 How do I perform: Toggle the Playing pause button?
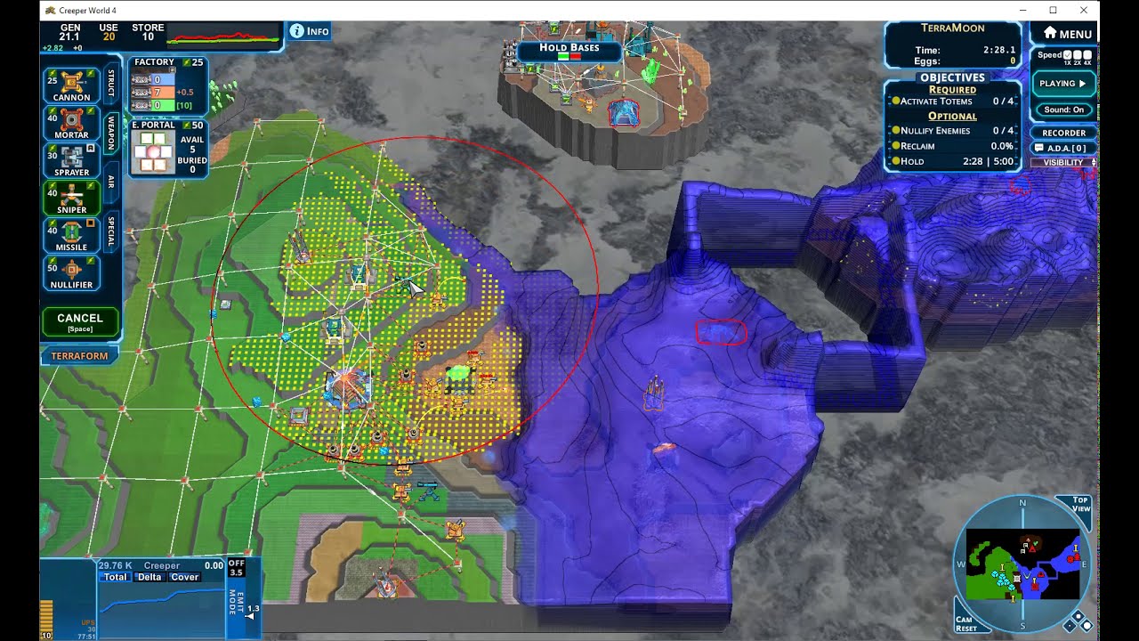tap(1063, 84)
